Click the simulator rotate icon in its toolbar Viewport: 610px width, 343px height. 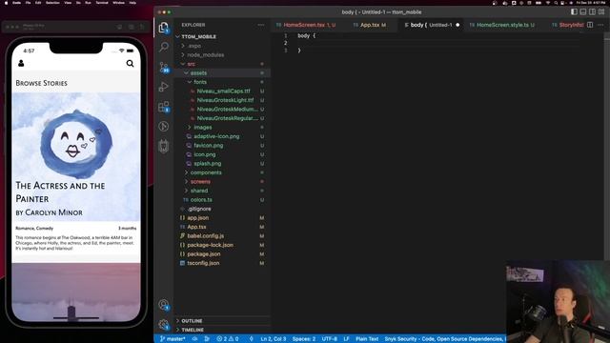pos(142,27)
